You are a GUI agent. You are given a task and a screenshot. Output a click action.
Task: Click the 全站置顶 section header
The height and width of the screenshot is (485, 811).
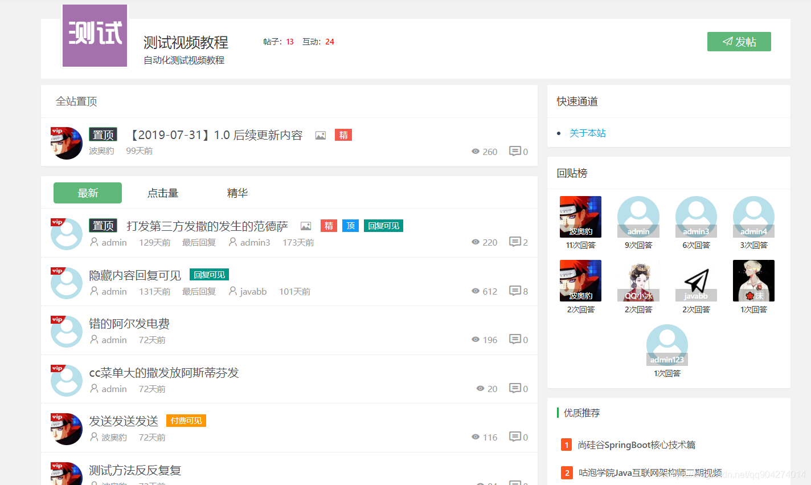[x=76, y=101]
